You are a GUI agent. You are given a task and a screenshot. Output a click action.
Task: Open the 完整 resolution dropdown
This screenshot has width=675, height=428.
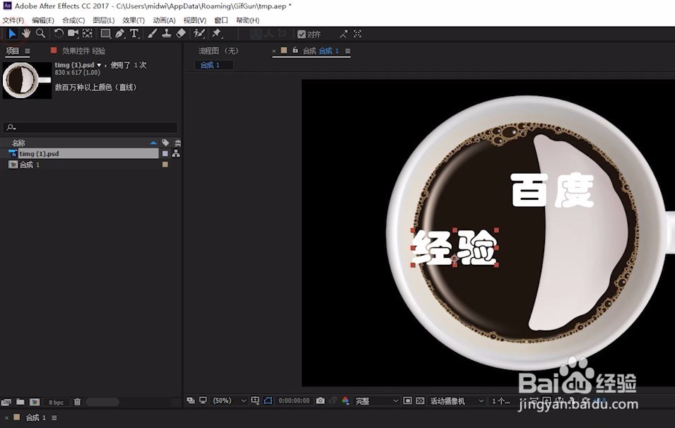tap(377, 401)
